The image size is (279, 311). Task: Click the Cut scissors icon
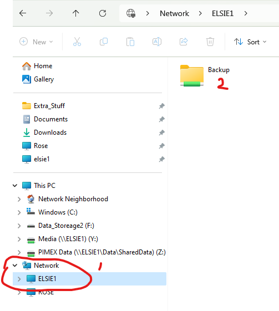pos(77,42)
